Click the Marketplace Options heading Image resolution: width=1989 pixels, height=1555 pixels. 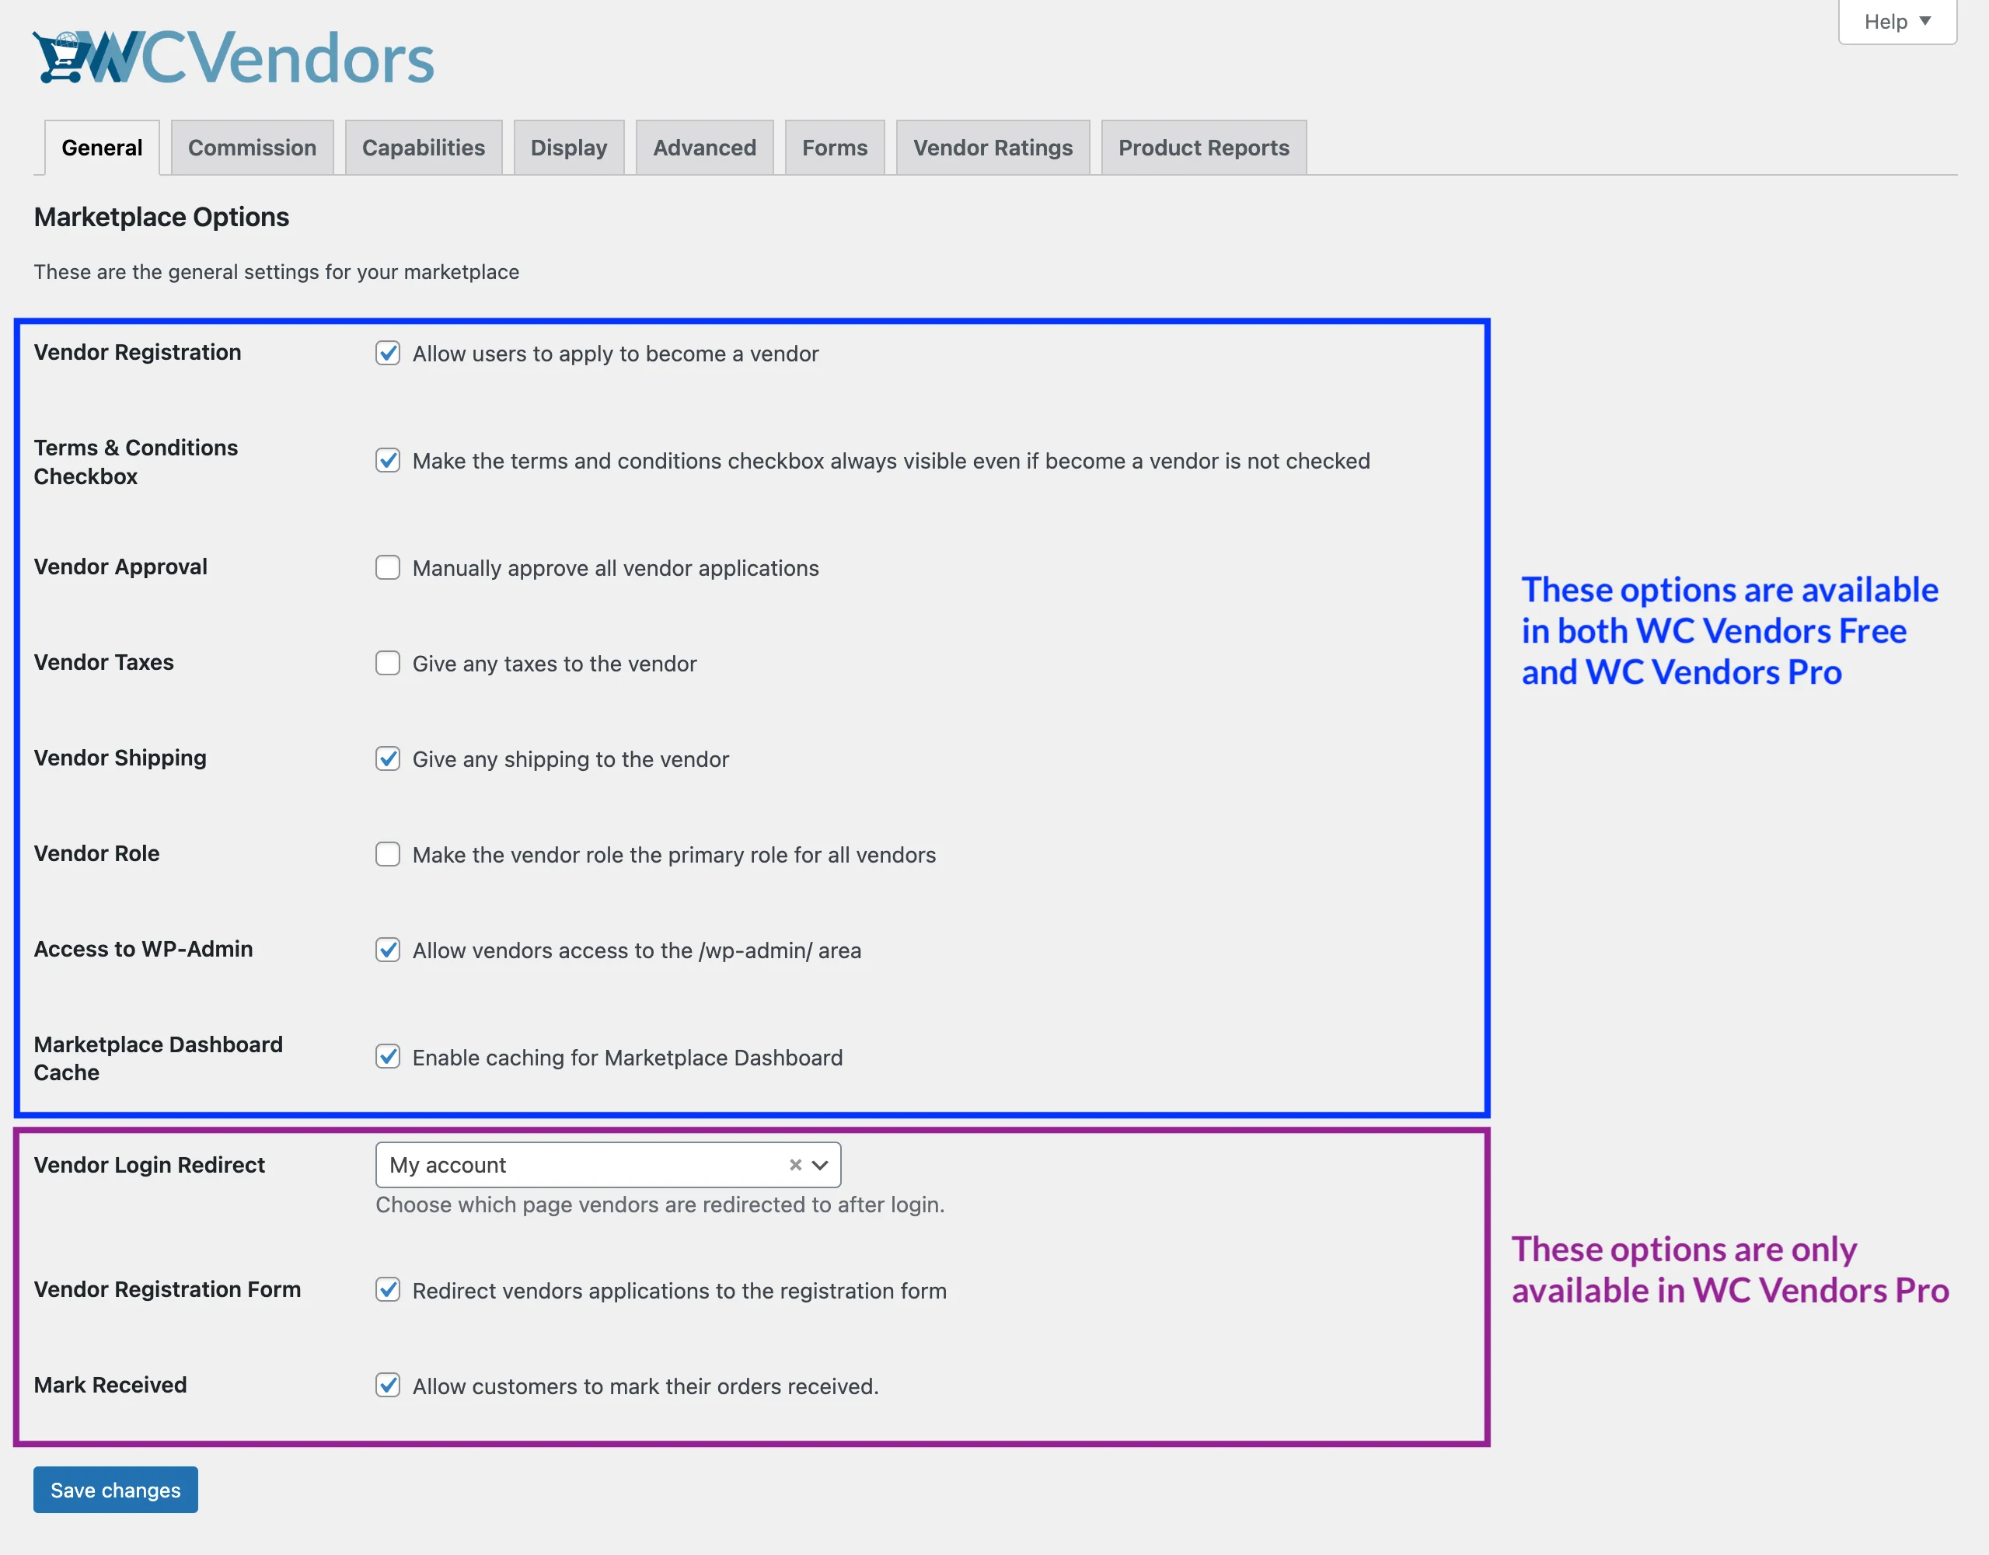[x=161, y=218]
